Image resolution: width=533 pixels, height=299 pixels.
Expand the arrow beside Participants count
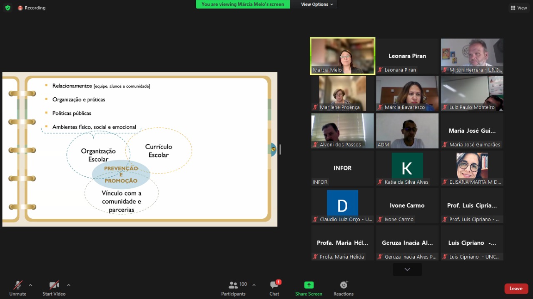pos(254,285)
